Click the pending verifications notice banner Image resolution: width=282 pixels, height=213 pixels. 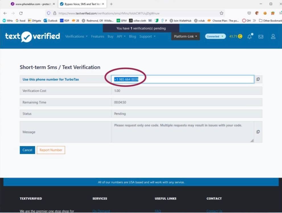141,28
